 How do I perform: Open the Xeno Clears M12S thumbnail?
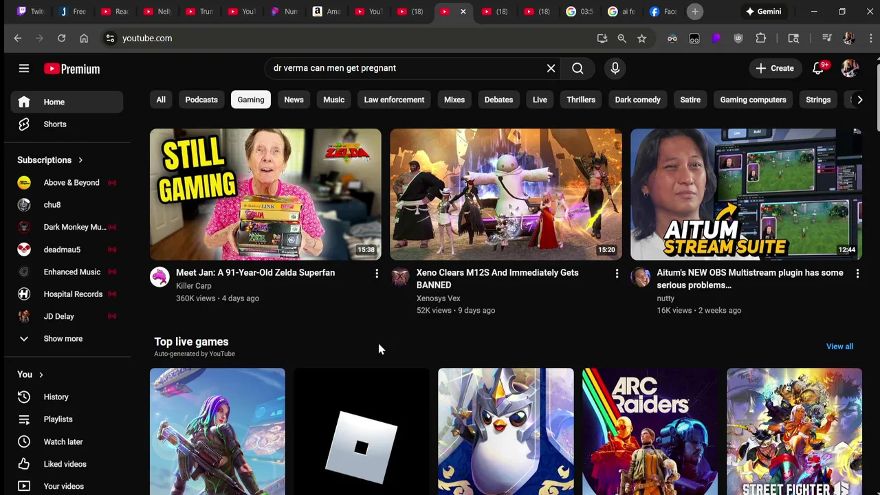pos(506,195)
